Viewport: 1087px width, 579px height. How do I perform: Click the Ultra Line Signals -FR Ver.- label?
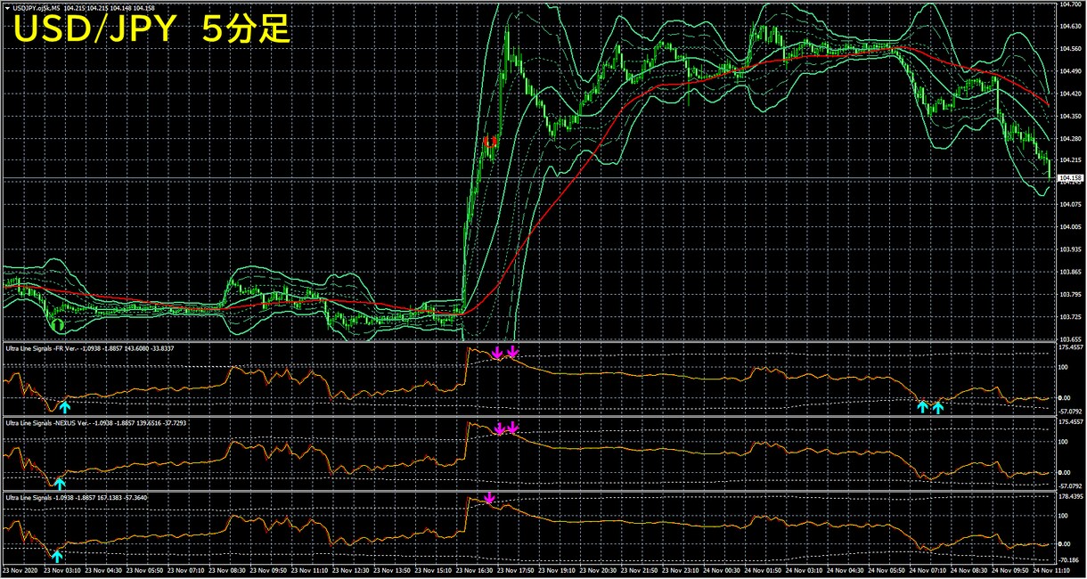click(40, 348)
